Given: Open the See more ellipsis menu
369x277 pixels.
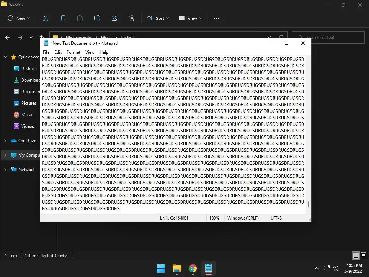Looking at the screenshot, I should click(217, 18).
